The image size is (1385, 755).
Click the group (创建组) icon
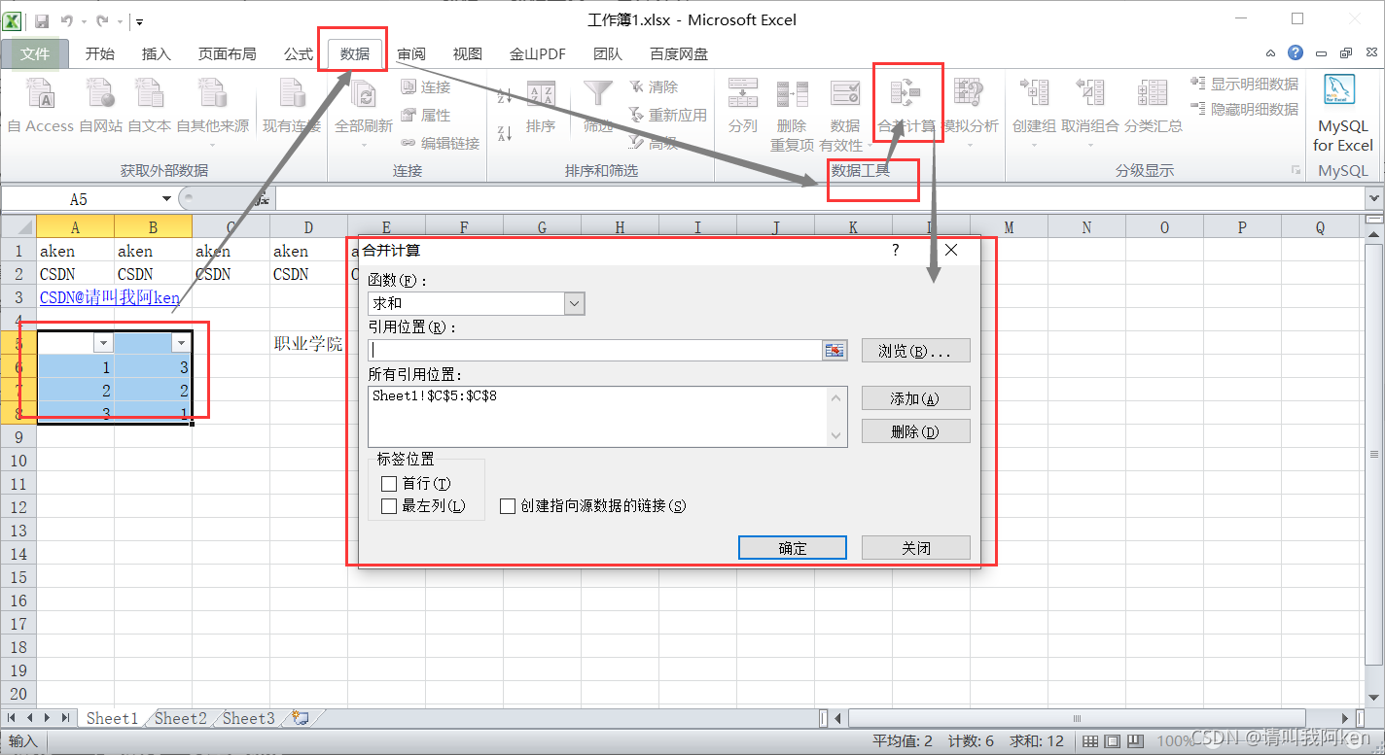tap(1034, 93)
